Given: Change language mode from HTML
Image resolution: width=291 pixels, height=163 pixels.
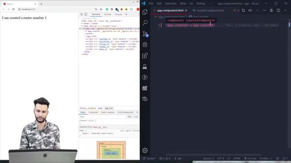Looking at the screenshot, I should [x=236, y=158].
